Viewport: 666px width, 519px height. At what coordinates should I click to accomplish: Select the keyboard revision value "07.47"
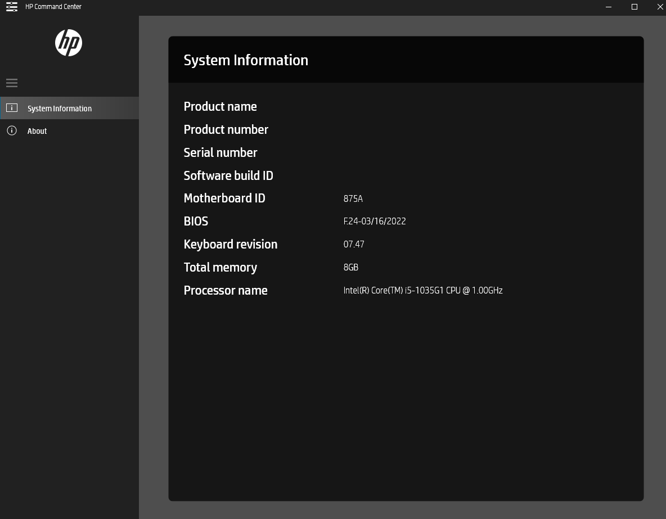pyautogui.click(x=354, y=244)
